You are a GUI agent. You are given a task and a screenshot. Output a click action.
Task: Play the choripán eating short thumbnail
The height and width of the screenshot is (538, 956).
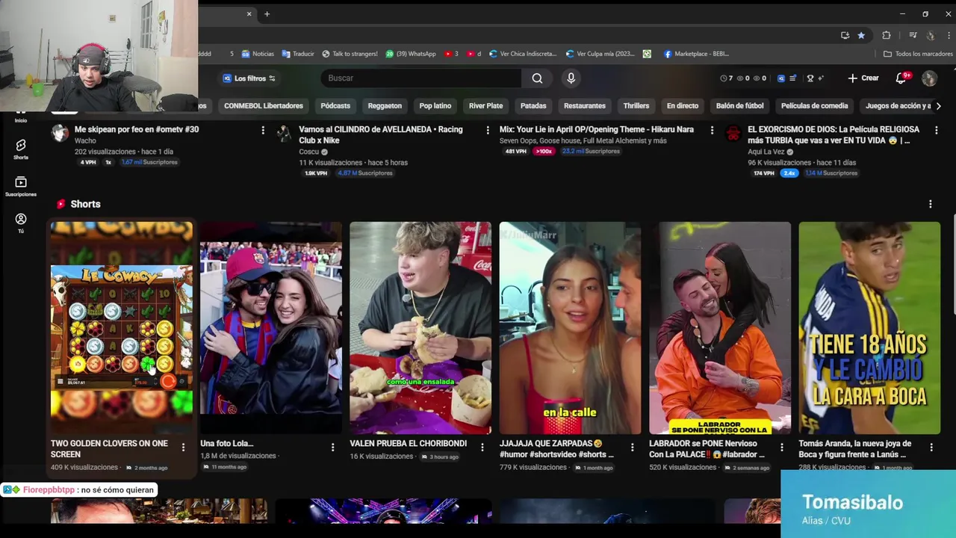click(x=420, y=327)
